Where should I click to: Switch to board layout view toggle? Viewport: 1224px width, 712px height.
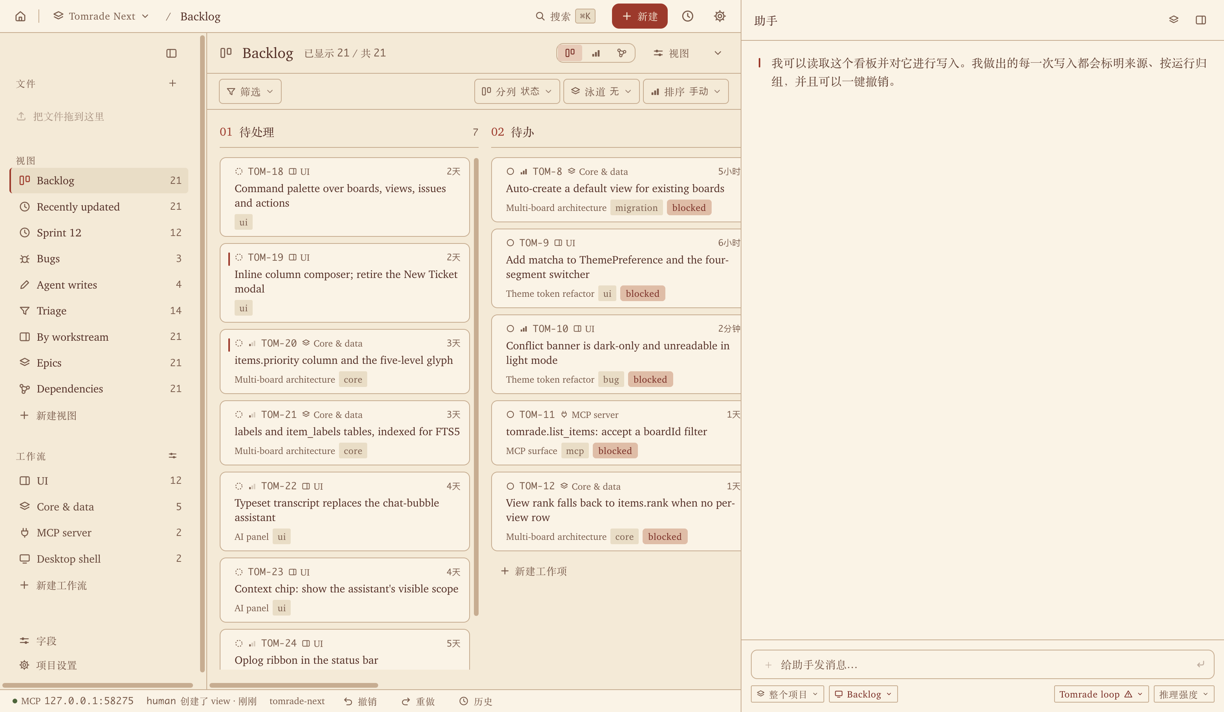tap(570, 53)
